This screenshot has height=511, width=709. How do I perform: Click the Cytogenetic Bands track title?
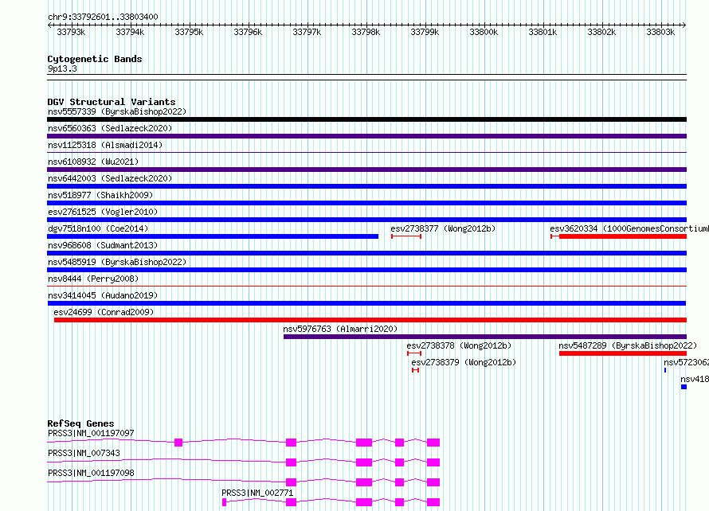click(x=95, y=59)
